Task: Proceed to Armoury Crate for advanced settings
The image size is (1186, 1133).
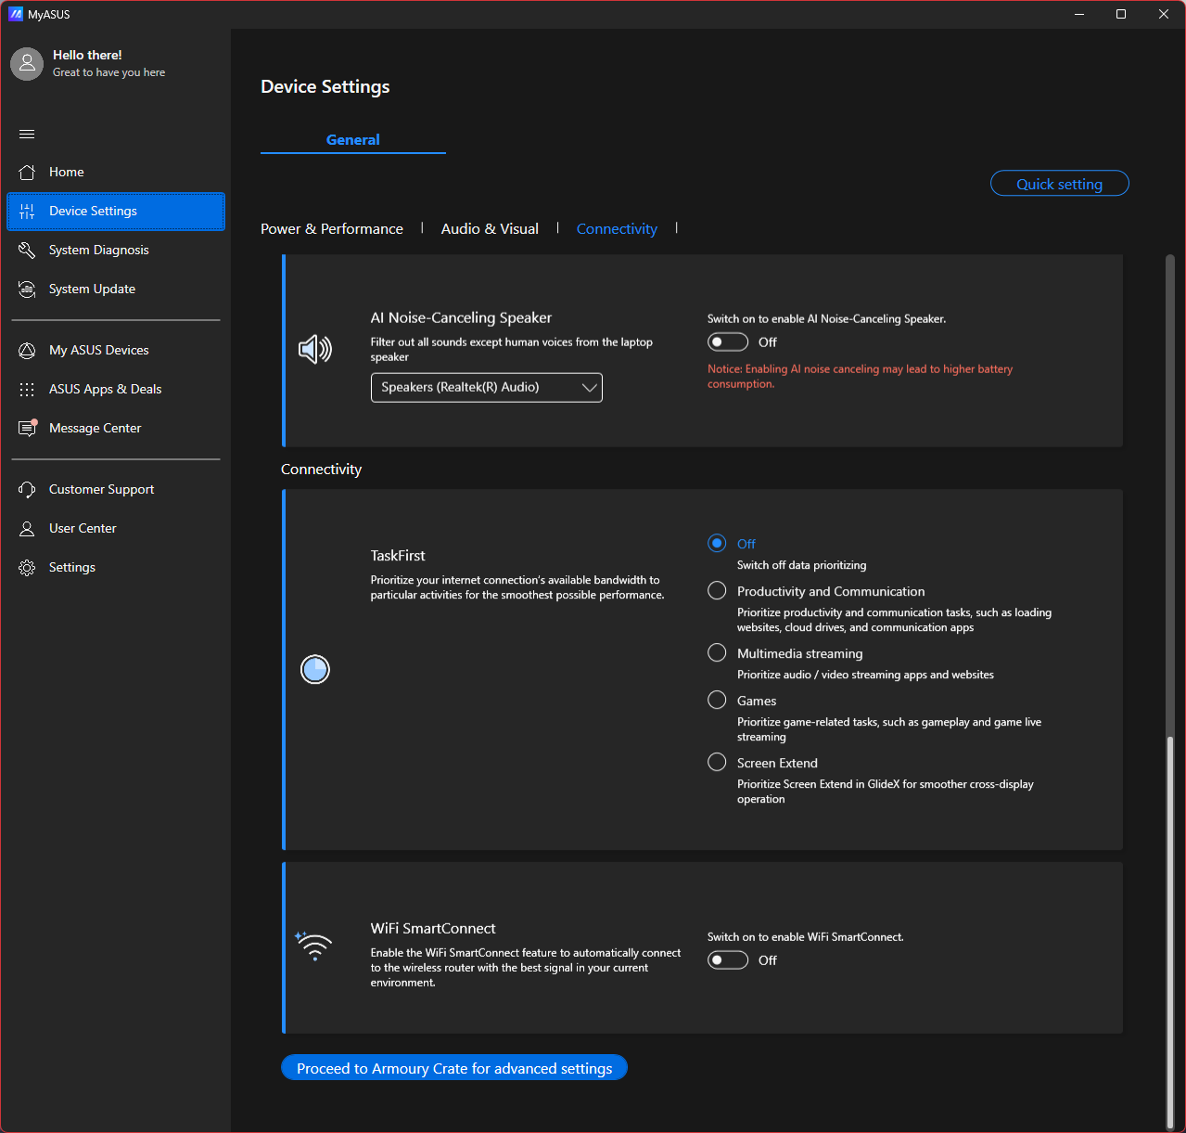Action: [x=454, y=1068]
